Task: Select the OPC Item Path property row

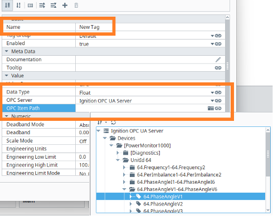Action: (x=39, y=108)
